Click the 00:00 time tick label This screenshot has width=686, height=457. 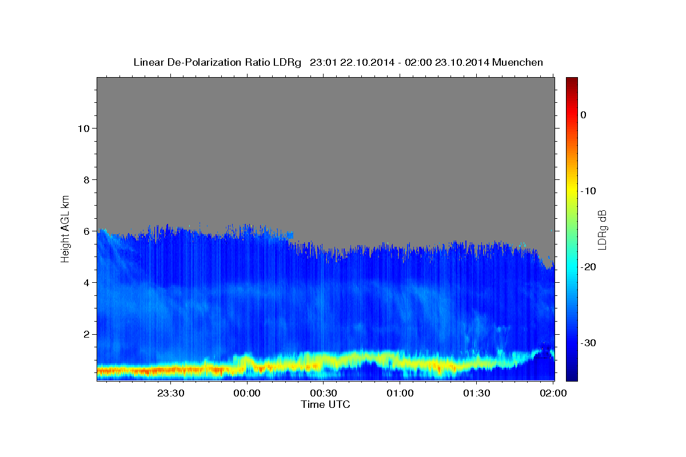pos(247,393)
